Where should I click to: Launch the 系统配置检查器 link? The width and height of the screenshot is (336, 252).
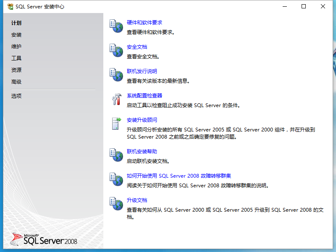coord(144,96)
